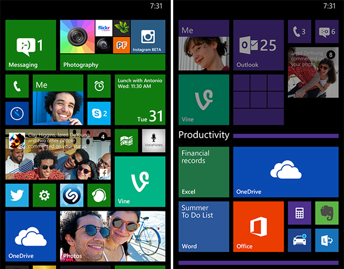Open the purple Me tile with woman photo
This screenshot has height=269, width=344.
point(204,45)
